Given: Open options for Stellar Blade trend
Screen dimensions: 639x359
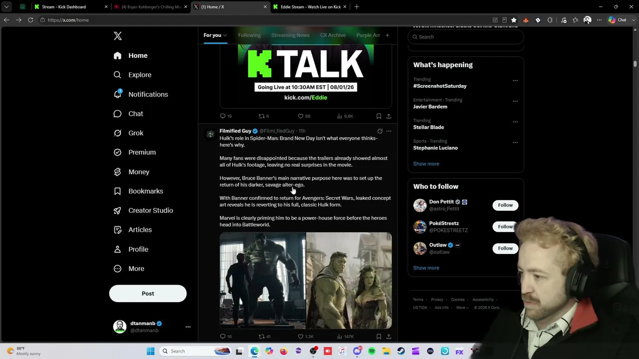Looking at the screenshot, I should click(515, 122).
